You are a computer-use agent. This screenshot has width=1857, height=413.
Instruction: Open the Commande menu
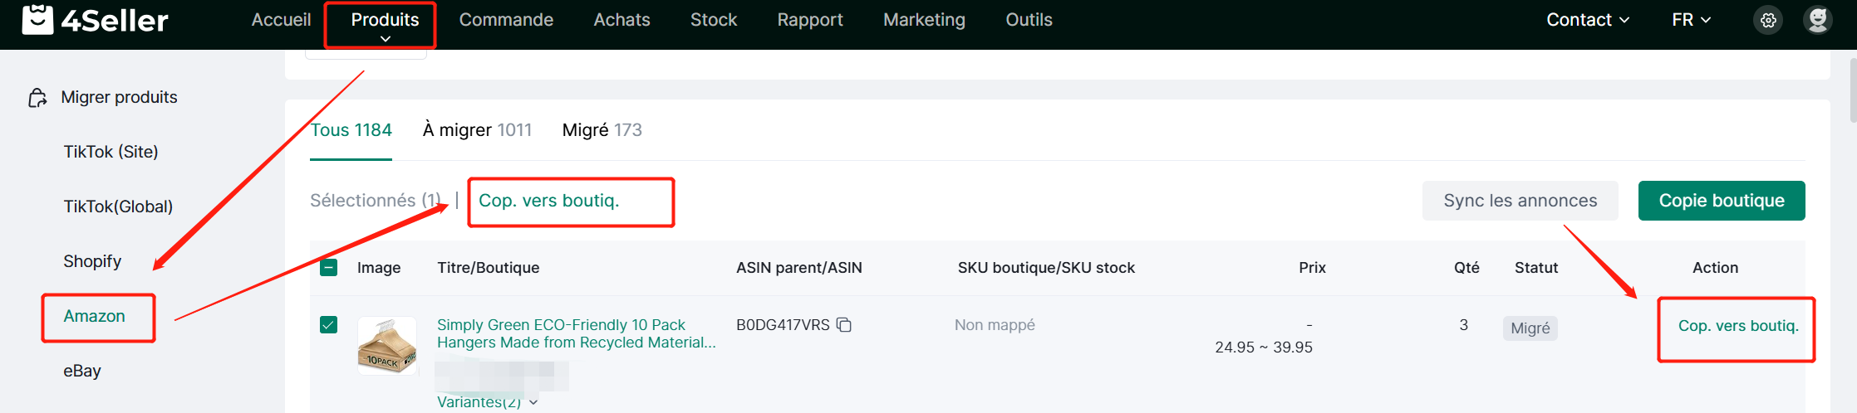click(x=506, y=20)
